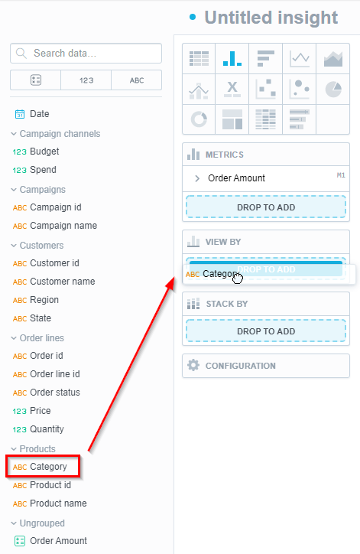This screenshot has width=360, height=554.
Task: Choose the Scatter plot icon
Action: [x=266, y=89]
